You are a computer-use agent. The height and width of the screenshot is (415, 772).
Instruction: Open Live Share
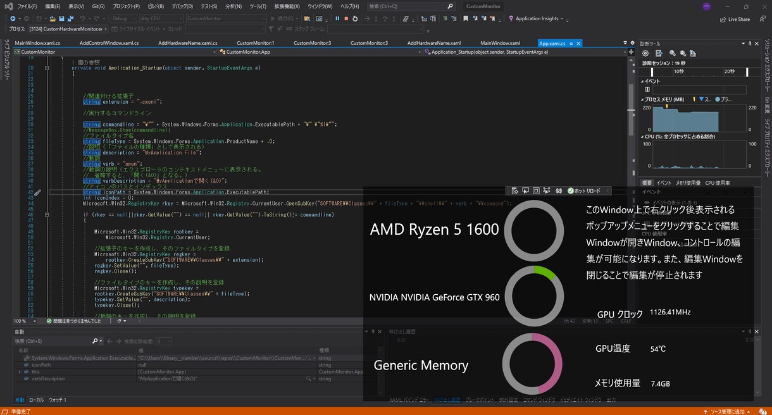coord(735,19)
